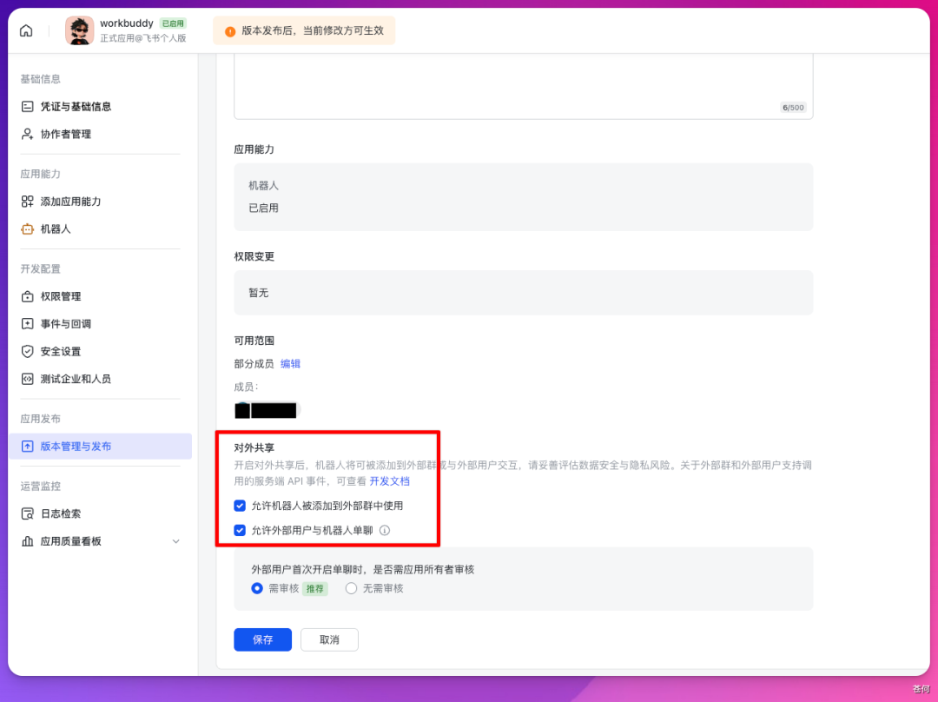Click the 协作者管理 person icon
Screen dimensions: 938x702
(x=28, y=134)
